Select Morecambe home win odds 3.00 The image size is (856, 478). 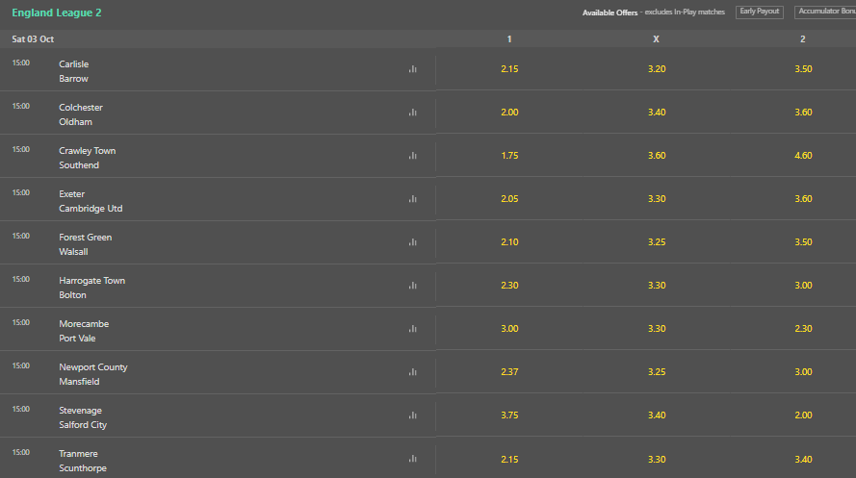point(509,329)
